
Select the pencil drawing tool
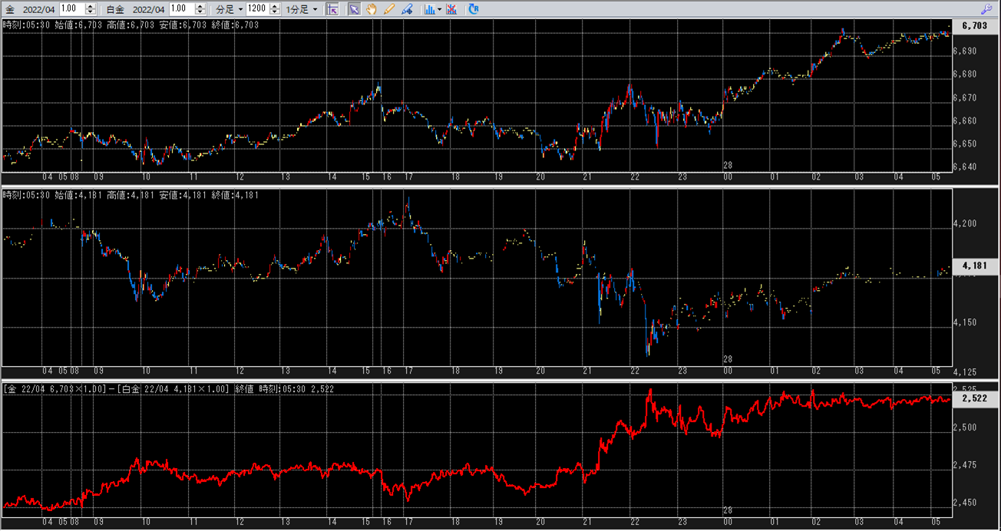tap(388, 9)
